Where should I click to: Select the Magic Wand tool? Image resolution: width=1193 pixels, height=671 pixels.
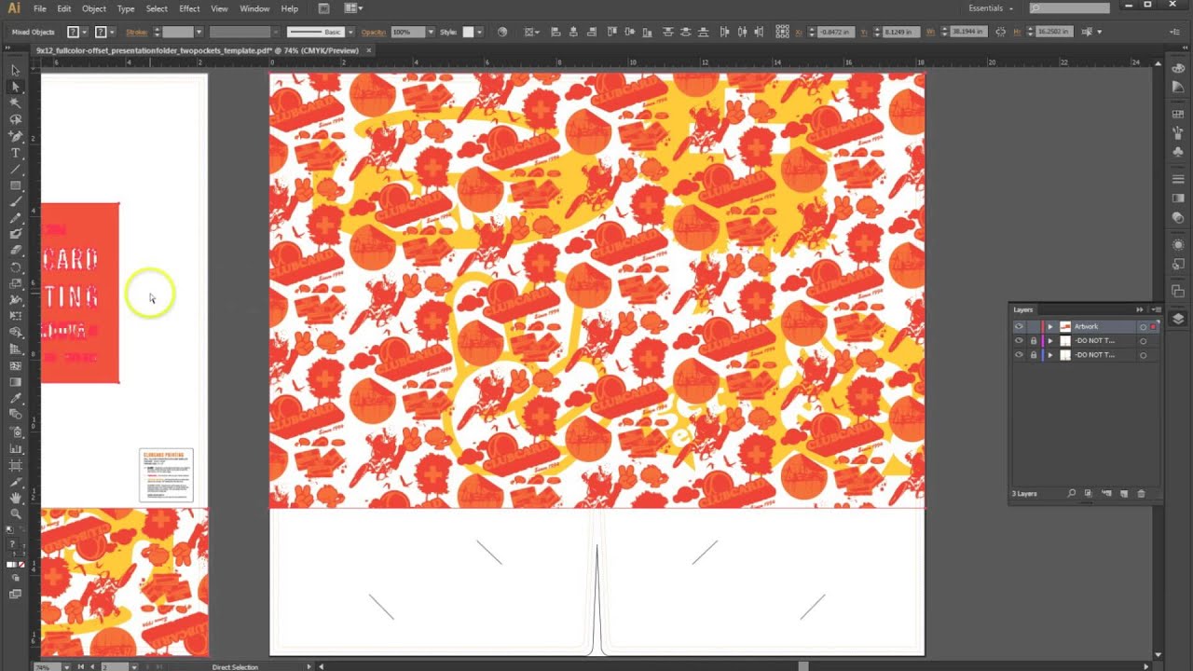click(15, 103)
